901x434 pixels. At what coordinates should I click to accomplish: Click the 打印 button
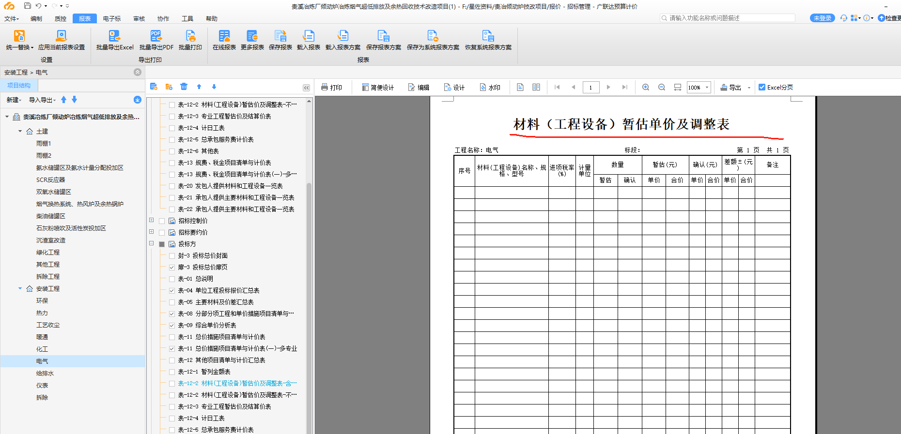pyautogui.click(x=331, y=87)
